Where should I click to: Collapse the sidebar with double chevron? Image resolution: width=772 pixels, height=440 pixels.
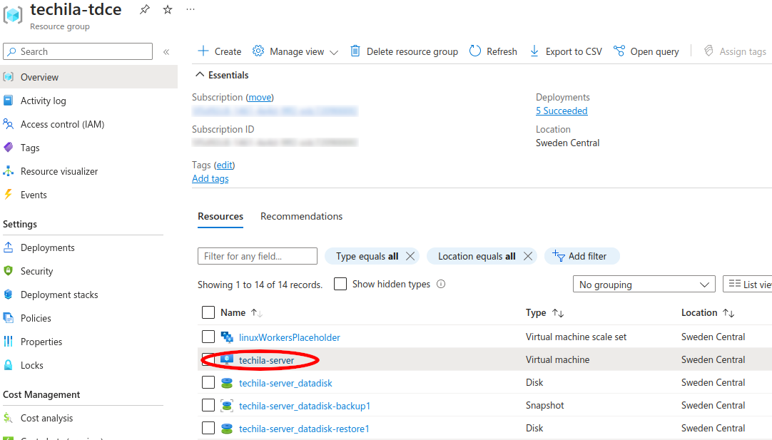point(166,52)
